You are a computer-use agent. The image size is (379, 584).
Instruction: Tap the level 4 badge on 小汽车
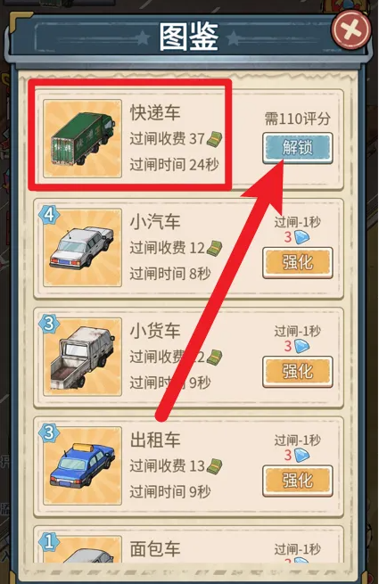pyautogui.click(x=49, y=215)
